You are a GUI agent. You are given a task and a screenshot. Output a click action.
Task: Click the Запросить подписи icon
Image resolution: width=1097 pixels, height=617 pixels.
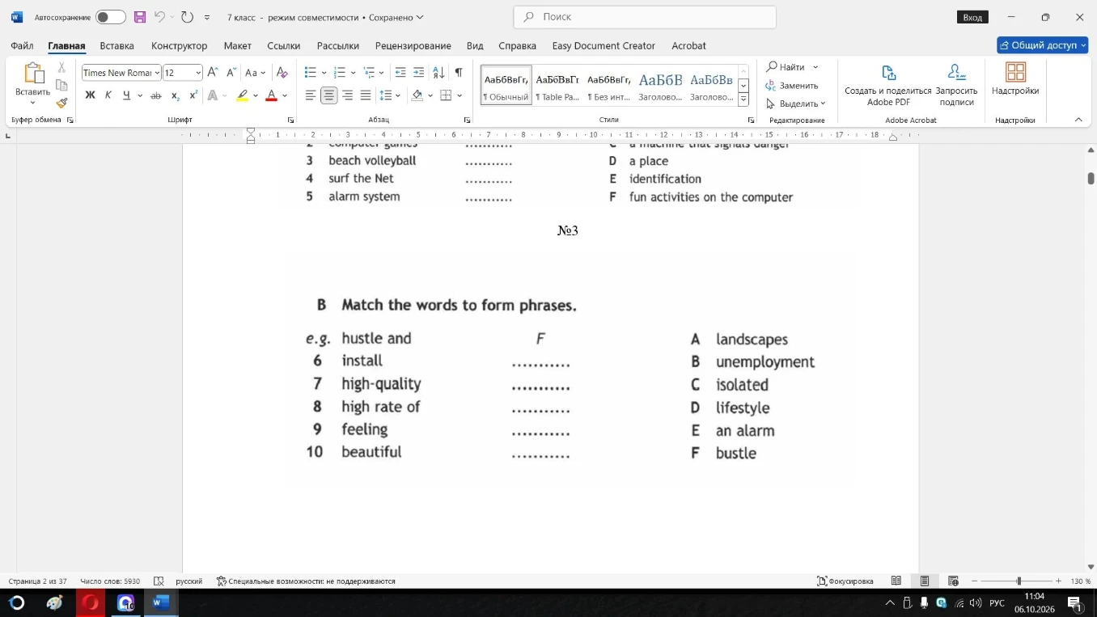click(957, 85)
